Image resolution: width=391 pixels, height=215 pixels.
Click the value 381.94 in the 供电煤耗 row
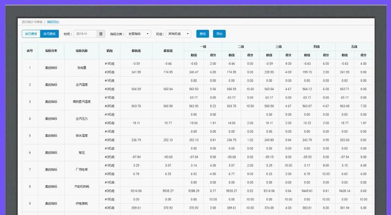[345, 208]
